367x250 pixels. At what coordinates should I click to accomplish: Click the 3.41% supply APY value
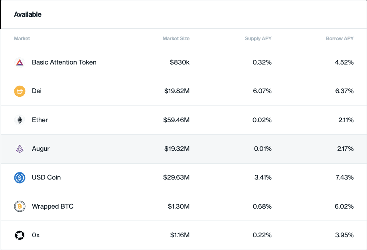point(263,178)
